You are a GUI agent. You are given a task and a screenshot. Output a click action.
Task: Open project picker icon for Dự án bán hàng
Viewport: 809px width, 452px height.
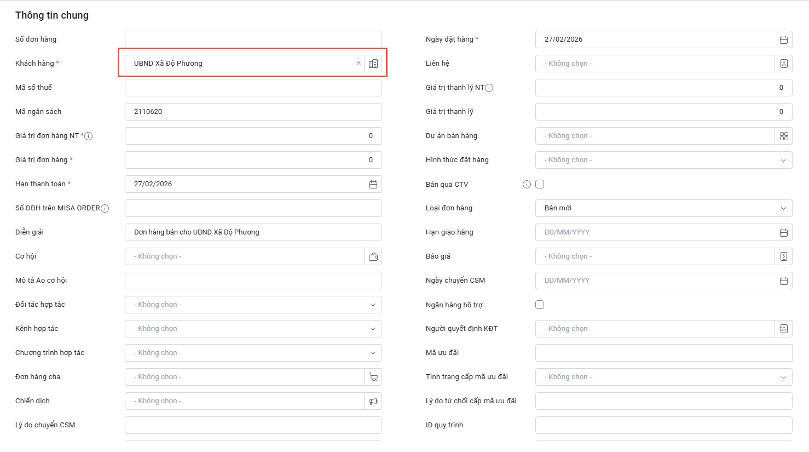click(783, 136)
